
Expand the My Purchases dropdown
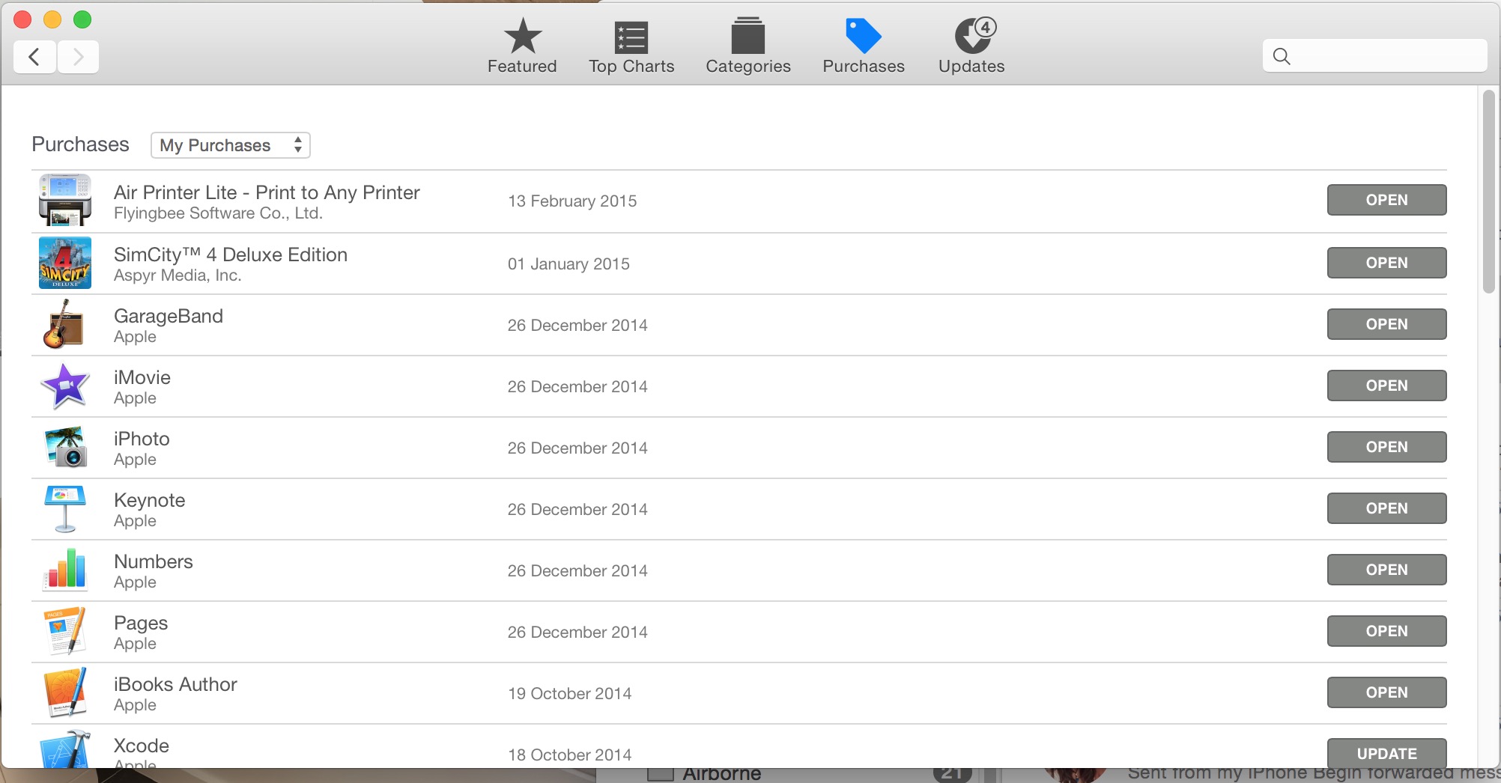point(231,145)
